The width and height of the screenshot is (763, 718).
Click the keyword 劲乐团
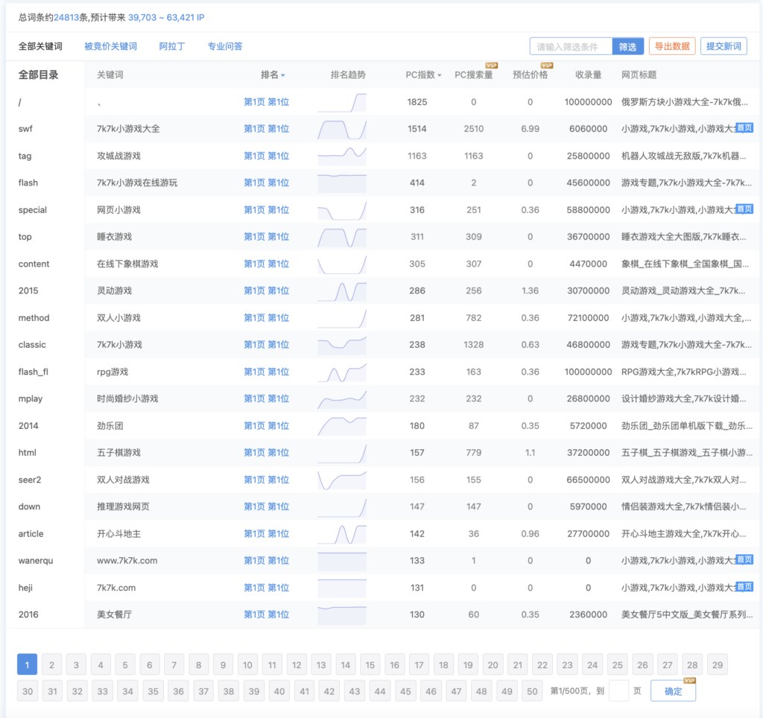110,425
